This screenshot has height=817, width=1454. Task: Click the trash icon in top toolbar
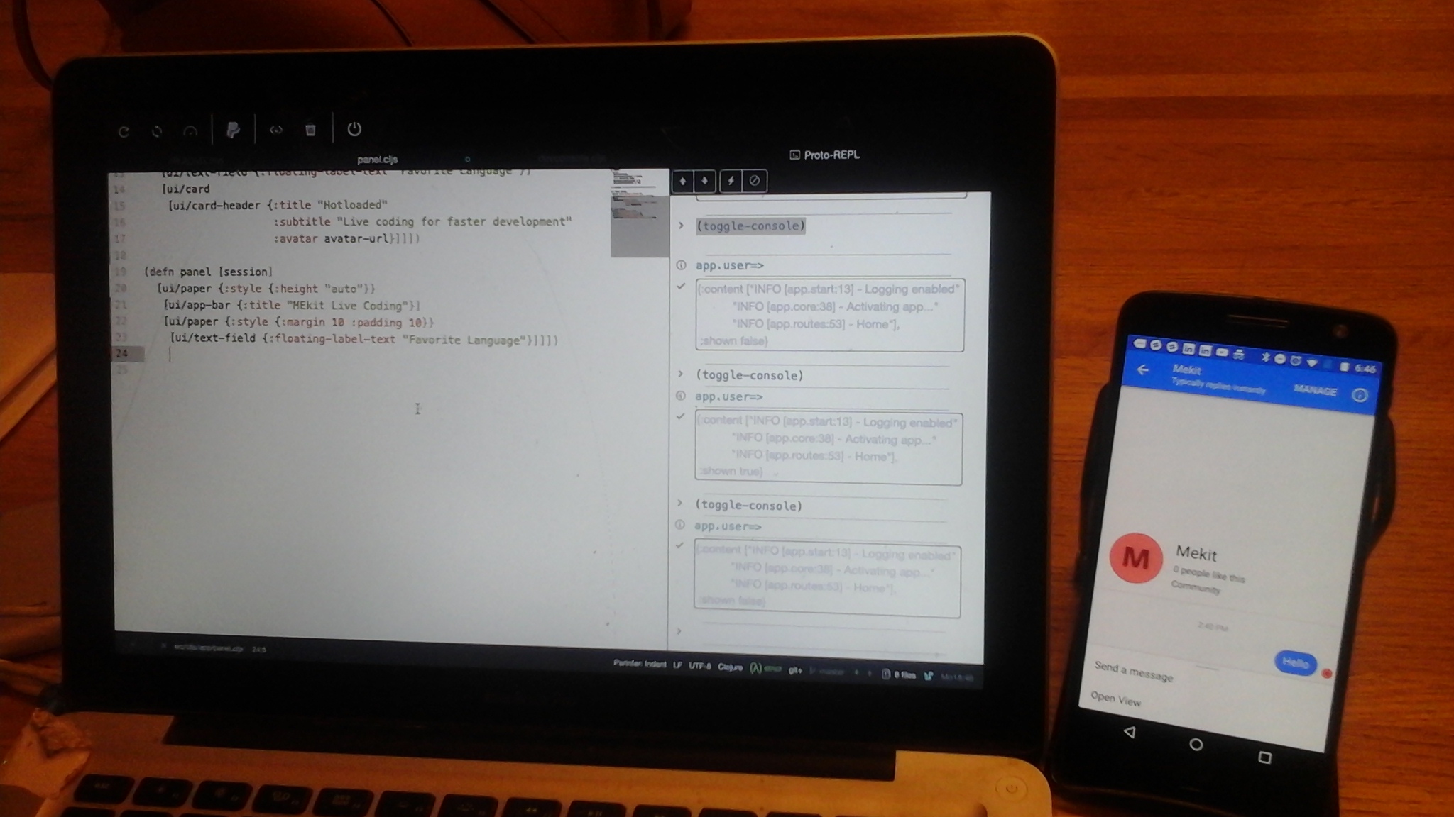pos(310,130)
